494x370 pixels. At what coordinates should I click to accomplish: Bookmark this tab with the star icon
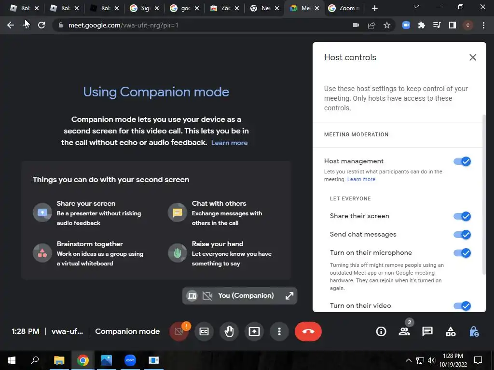tap(387, 25)
